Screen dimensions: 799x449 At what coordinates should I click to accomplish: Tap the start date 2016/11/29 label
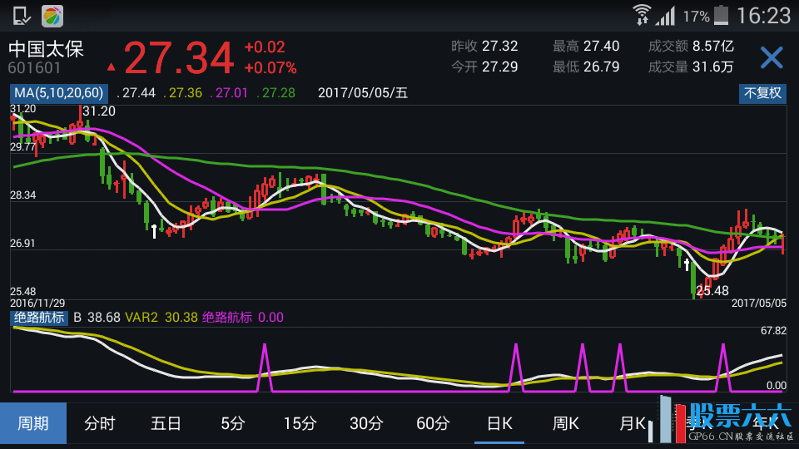coord(37,303)
